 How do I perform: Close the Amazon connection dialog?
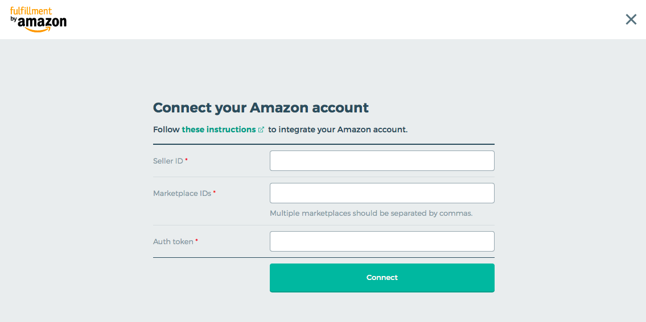pyautogui.click(x=631, y=19)
